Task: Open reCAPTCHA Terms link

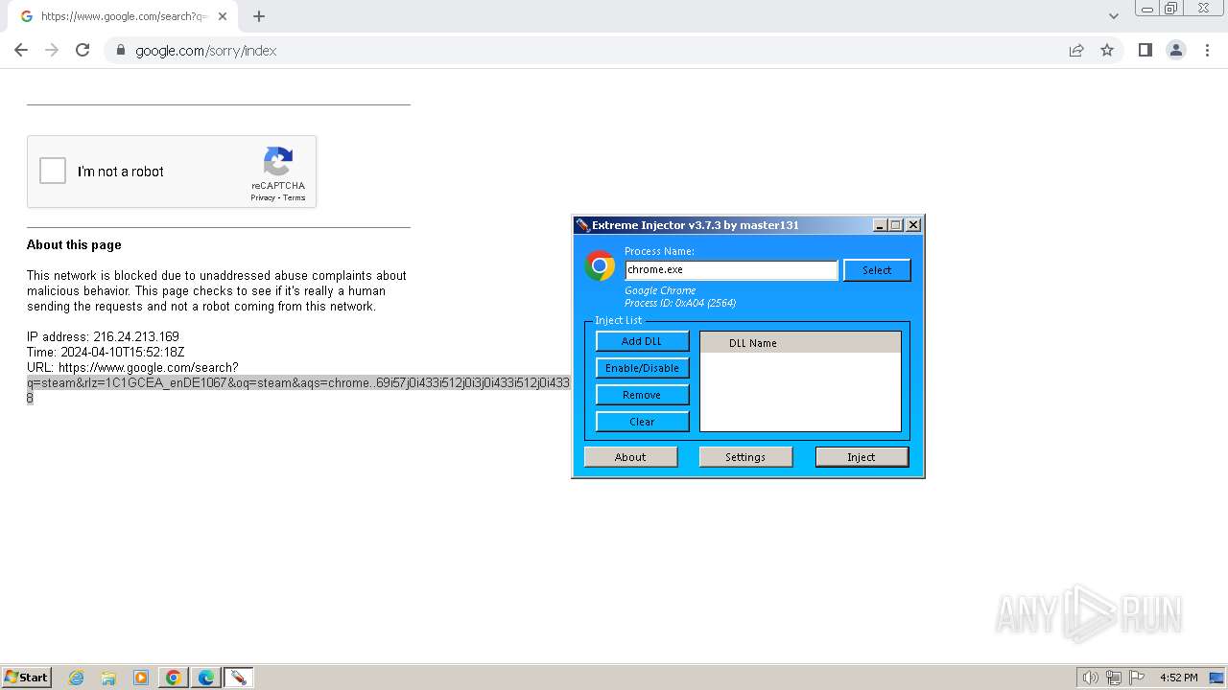Action: tap(295, 197)
